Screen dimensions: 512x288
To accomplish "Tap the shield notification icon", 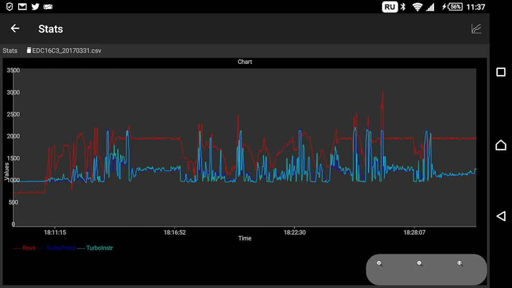I will (10, 6).
